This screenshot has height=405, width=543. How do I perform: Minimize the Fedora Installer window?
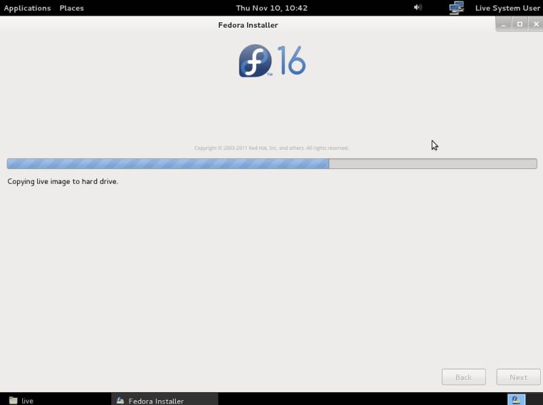(504, 24)
